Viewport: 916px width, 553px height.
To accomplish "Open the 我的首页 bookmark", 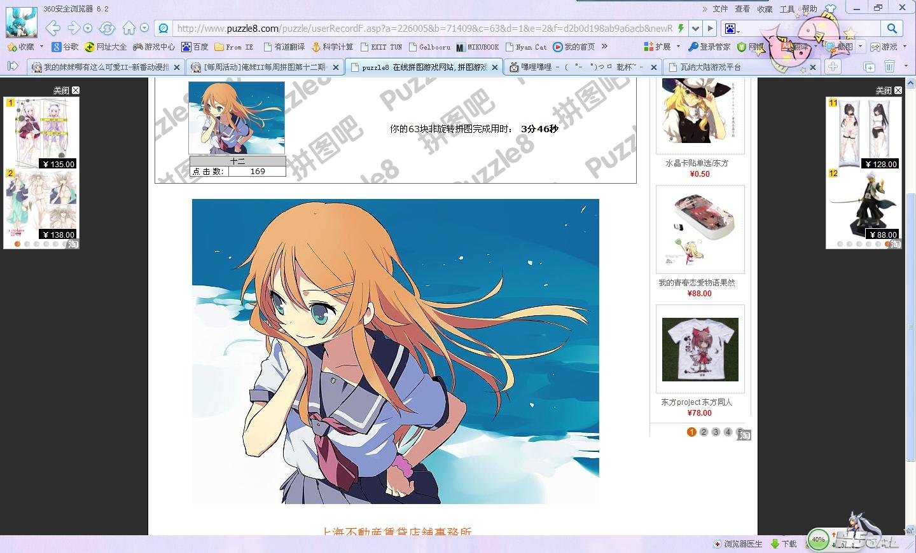I will [x=574, y=47].
